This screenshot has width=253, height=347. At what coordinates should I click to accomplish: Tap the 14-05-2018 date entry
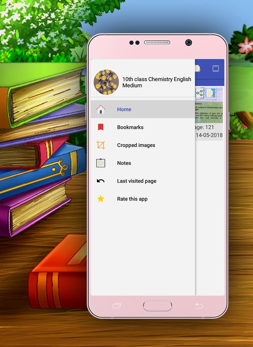coord(209,135)
